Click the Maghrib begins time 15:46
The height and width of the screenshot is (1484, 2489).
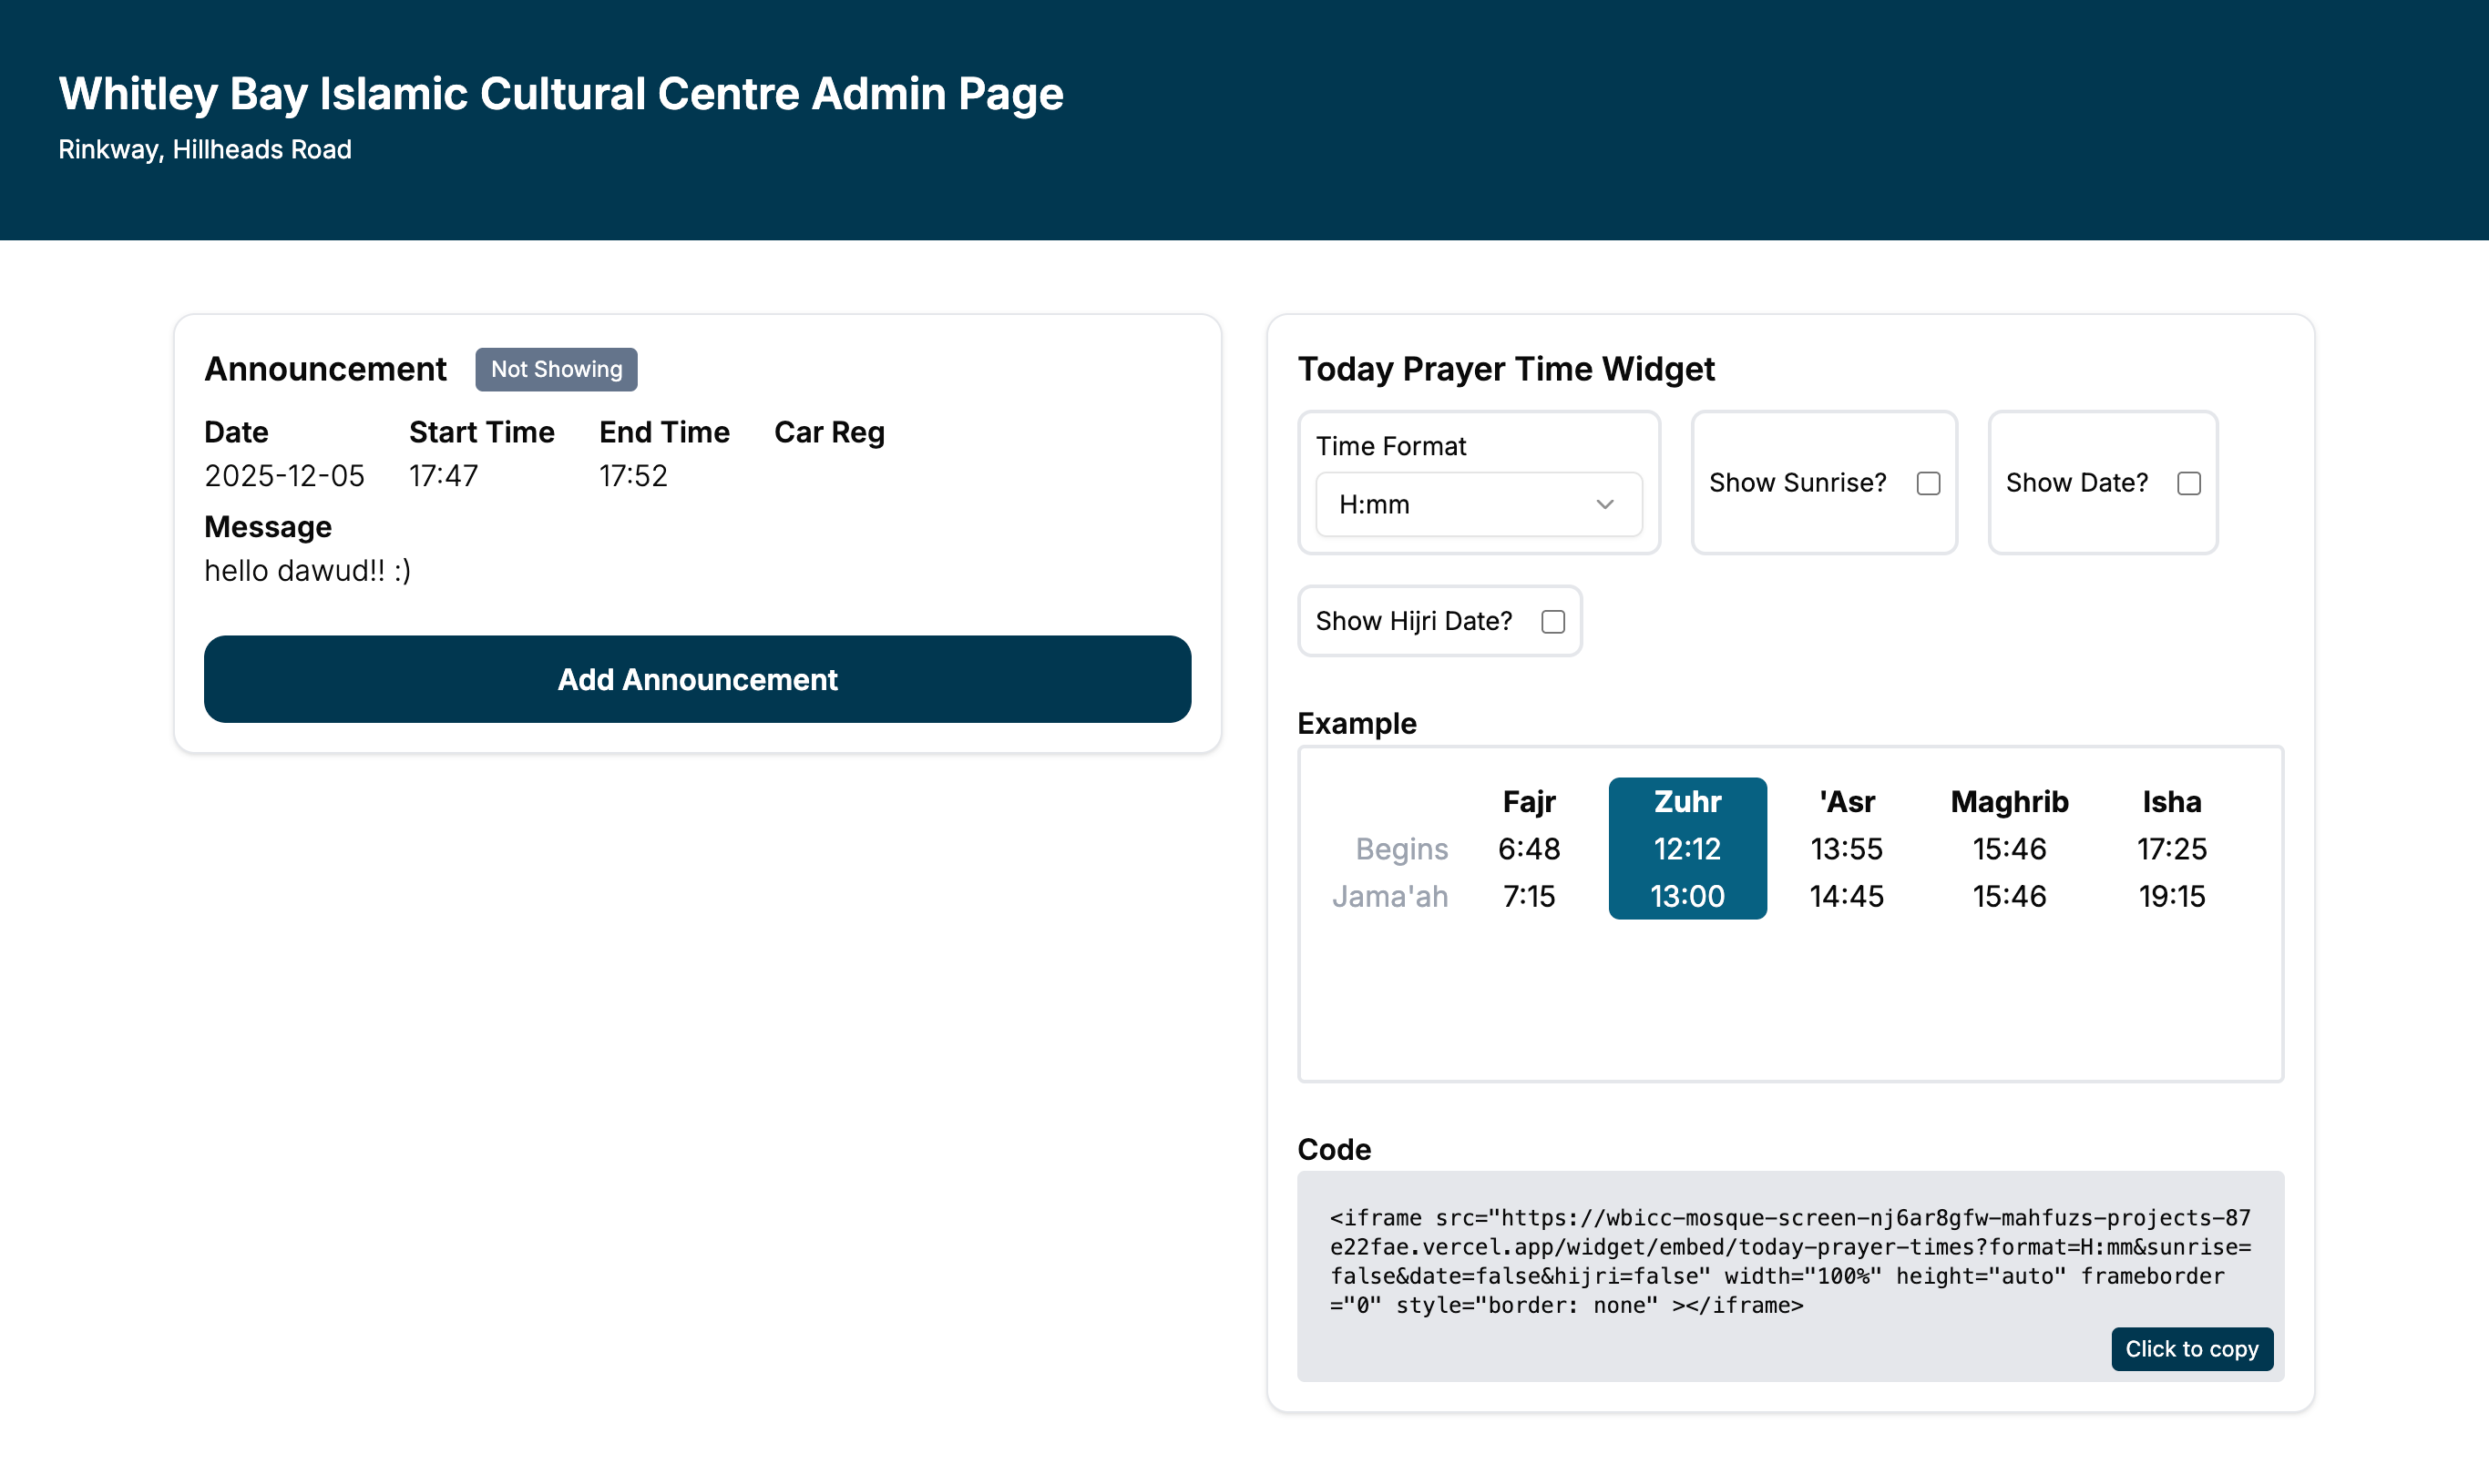click(2009, 849)
